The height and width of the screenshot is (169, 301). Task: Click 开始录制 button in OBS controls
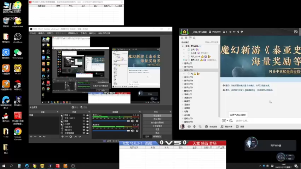[x=157, y=119]
